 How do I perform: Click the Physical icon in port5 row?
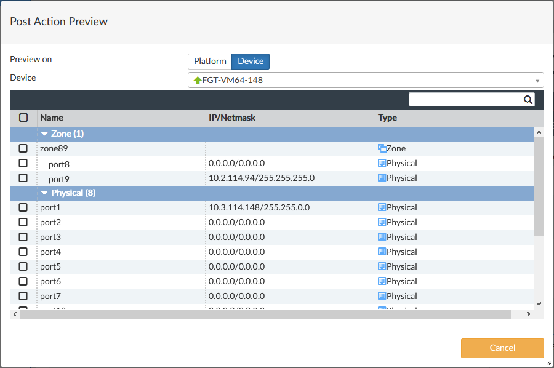point(382,266)
